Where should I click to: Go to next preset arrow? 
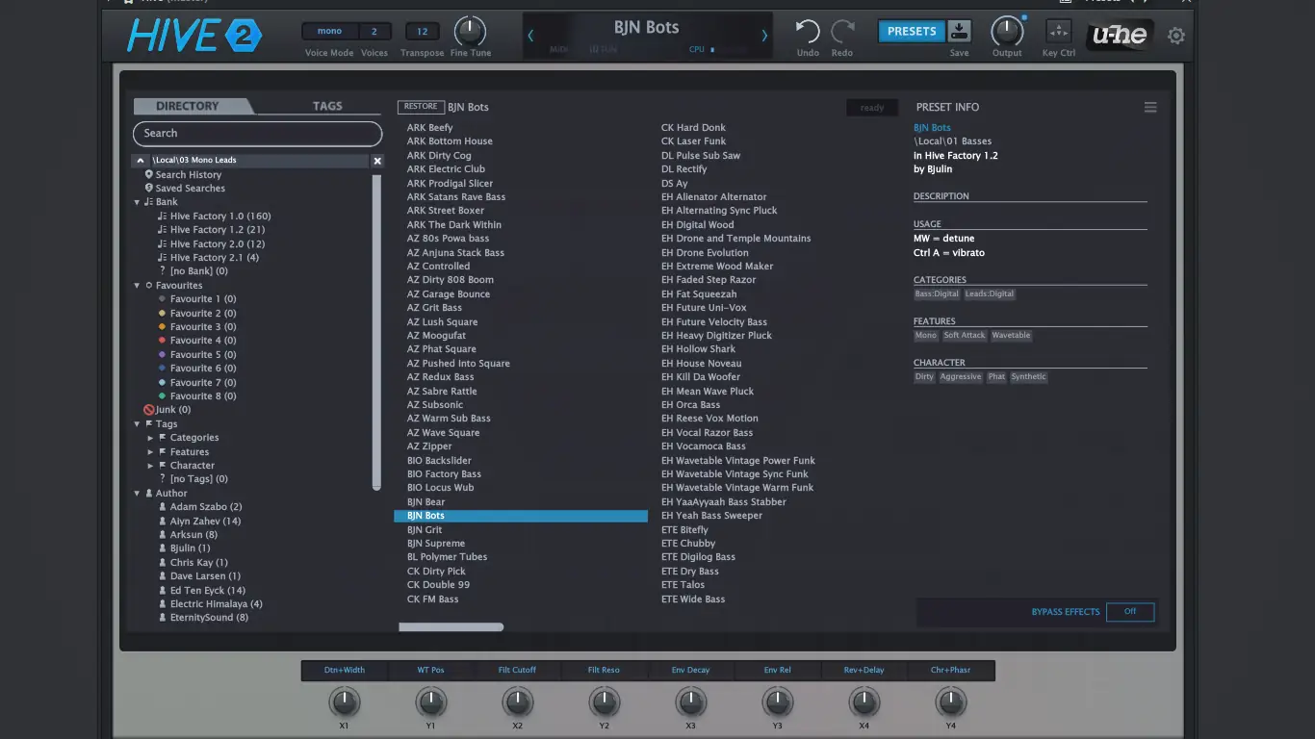pyautogui.click(x=764, y=36)
